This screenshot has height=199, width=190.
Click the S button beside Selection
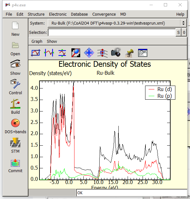click(x=178, y=33)
